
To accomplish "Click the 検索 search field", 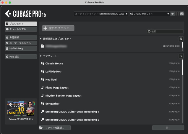I will click(x=165, y=31).
